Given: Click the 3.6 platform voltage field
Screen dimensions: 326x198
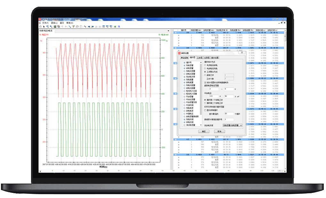Looking at the screenshot, I should 214,96.
